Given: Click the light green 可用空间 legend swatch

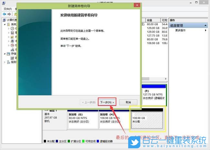Looking at the screenshot, I should tap(83, 141).
